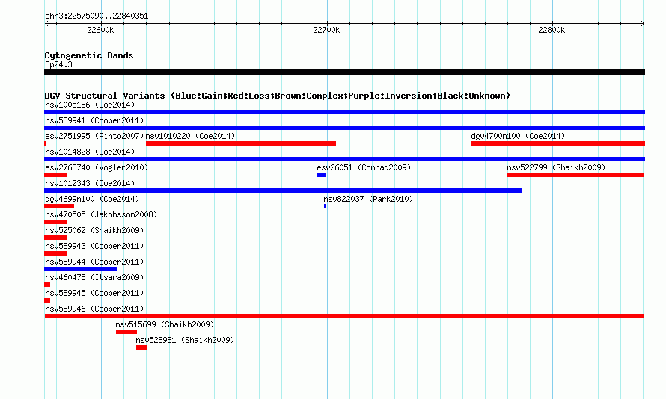Click the nsv589945 (Cooper2011) label
This screenshot has width=666, height=399.
click(x=94, y=293)
